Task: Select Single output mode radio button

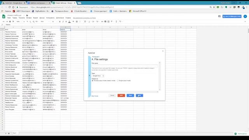Action: pyautogui.click(x=117, y=80)
